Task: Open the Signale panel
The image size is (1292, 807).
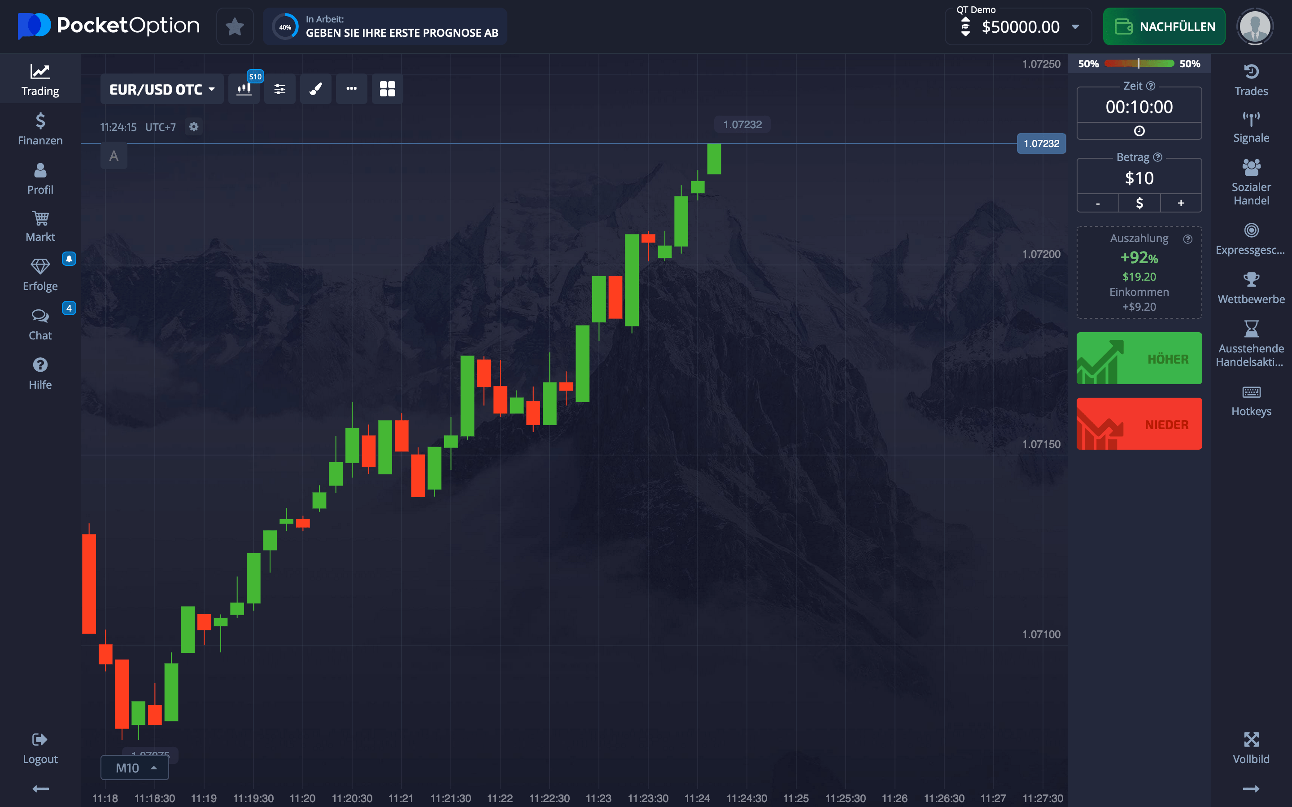Action: click(x=1251, y=128)
